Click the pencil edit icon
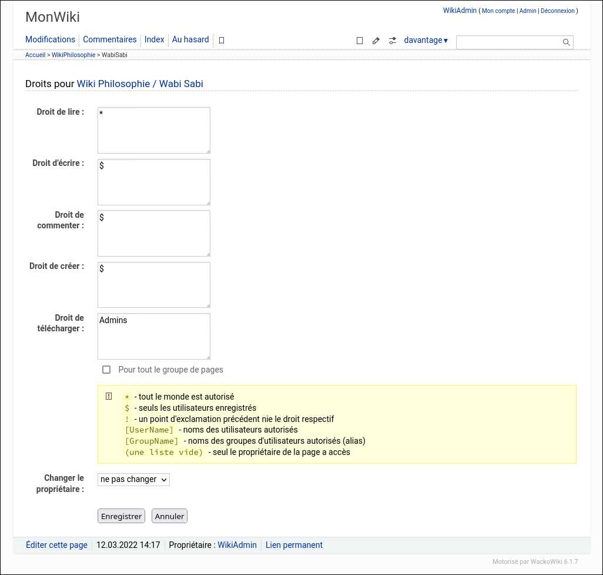 click(x=376, y=41)
